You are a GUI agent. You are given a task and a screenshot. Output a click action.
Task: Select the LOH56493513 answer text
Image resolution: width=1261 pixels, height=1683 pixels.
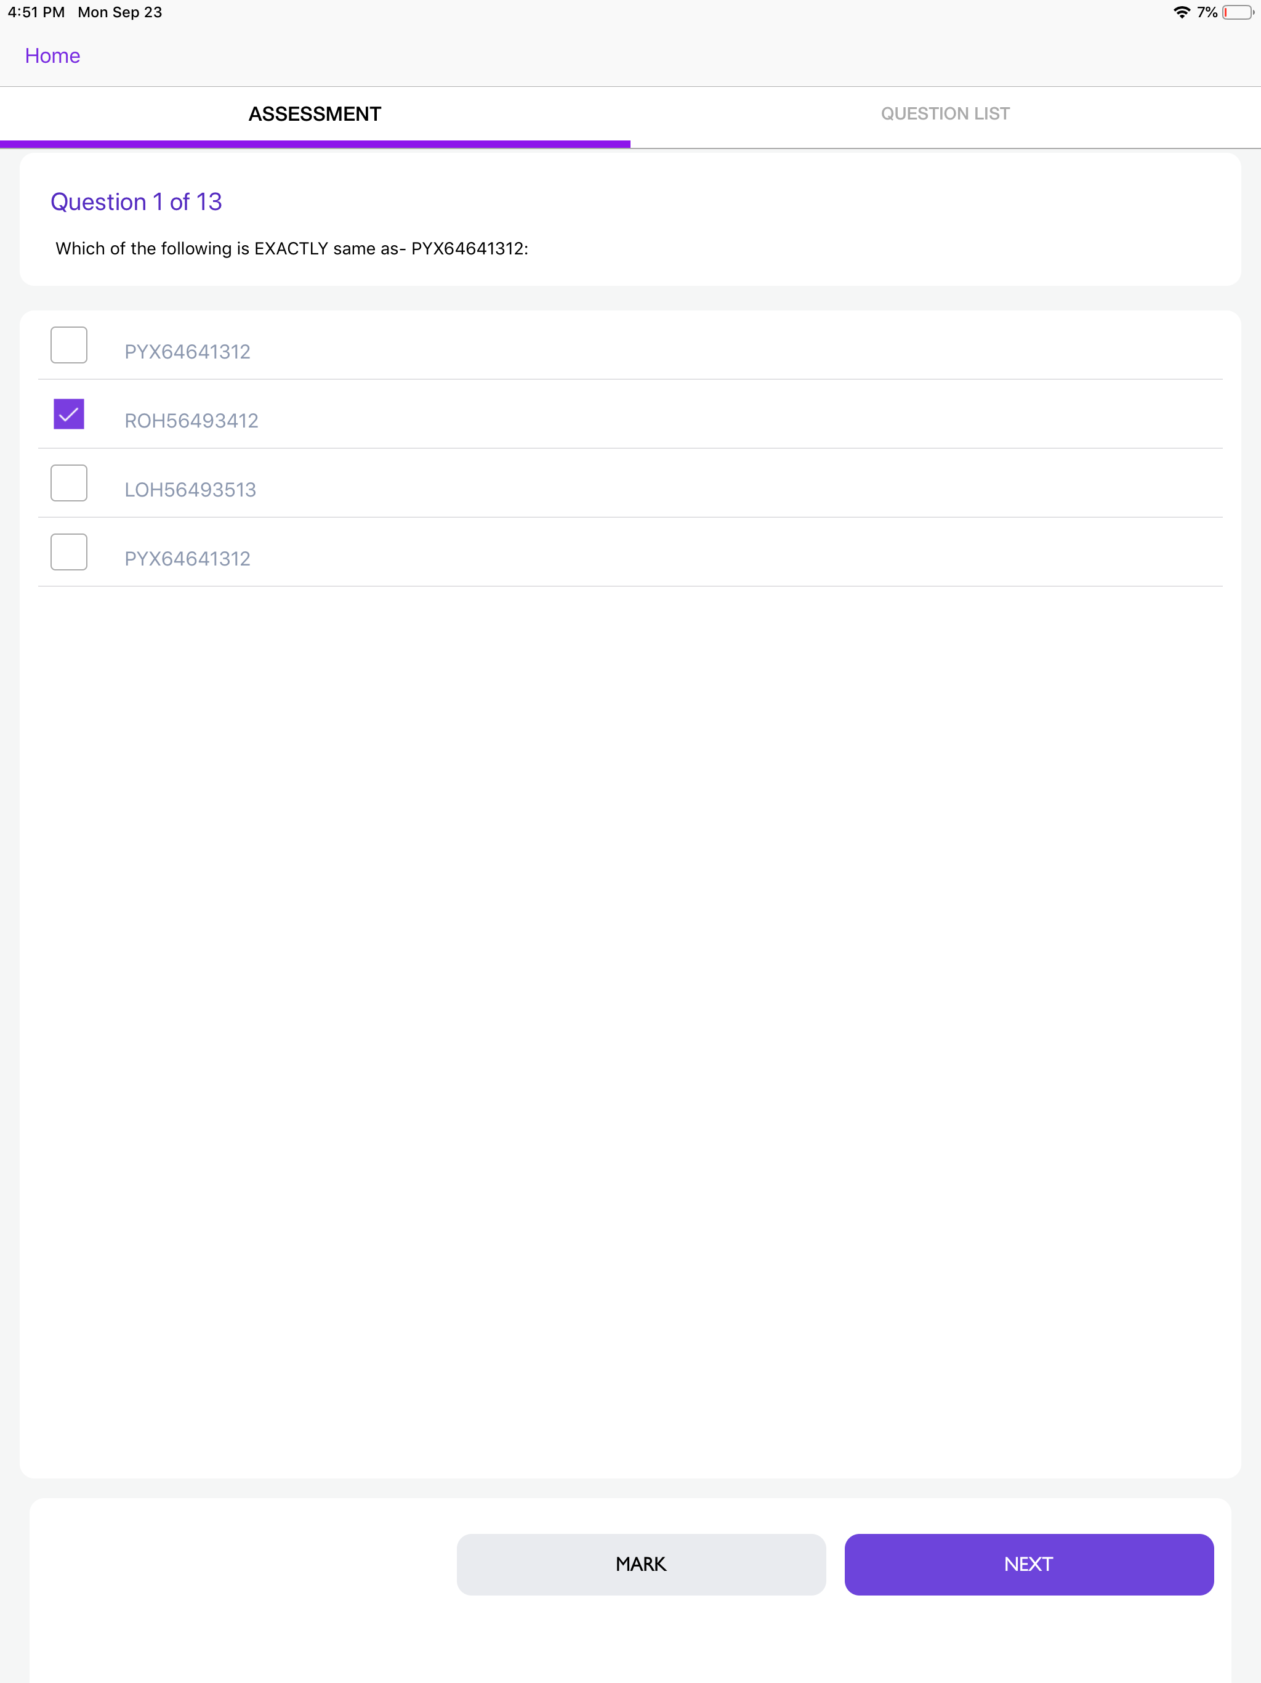pyautogui.click(x=190, y=489)
